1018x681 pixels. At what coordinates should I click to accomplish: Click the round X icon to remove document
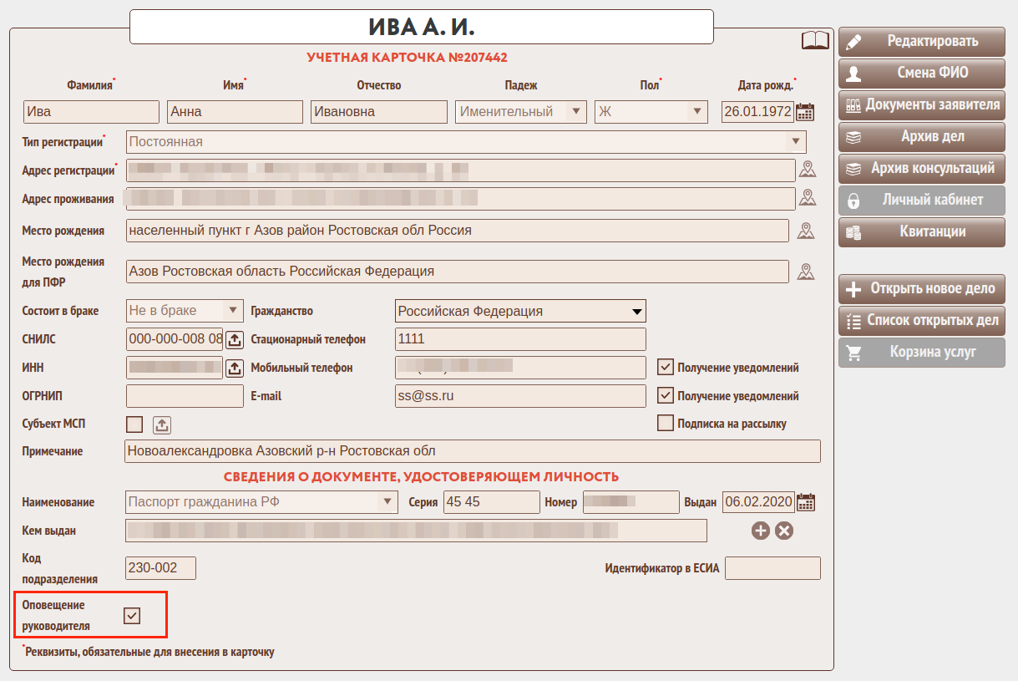pyautogui.click(x=784, y=531)
